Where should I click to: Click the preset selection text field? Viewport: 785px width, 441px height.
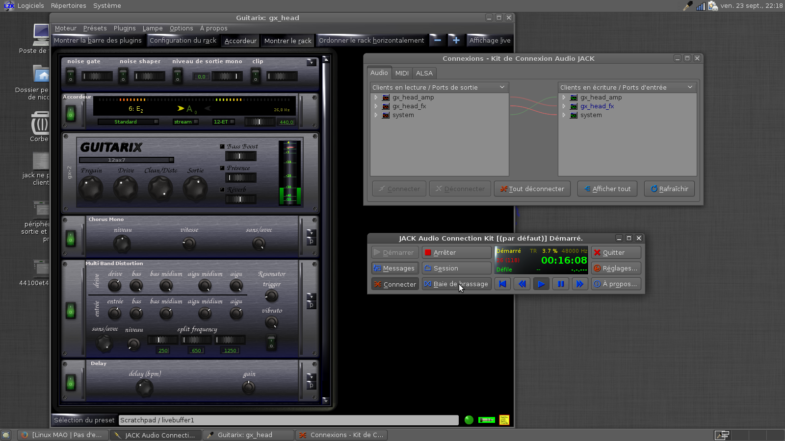pyautogui.click(x=288, y=420)
